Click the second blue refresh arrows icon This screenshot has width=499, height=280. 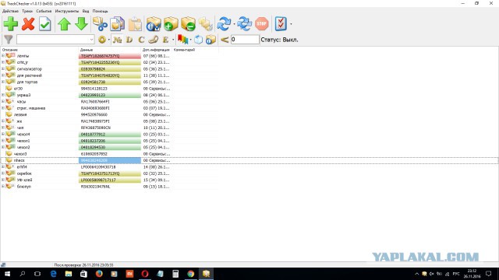tap(244, 24)
